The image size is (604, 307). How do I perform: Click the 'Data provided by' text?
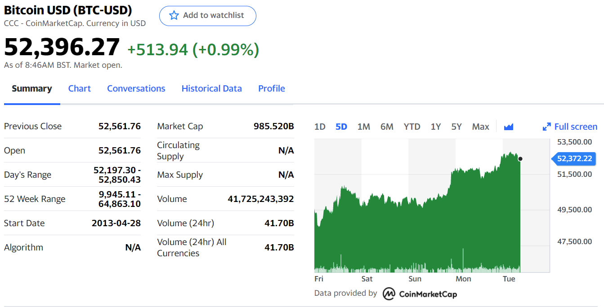coord(345,293)
